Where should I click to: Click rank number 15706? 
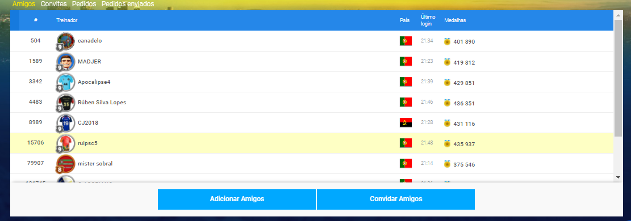pyautogui.click(x=35, y=143)
